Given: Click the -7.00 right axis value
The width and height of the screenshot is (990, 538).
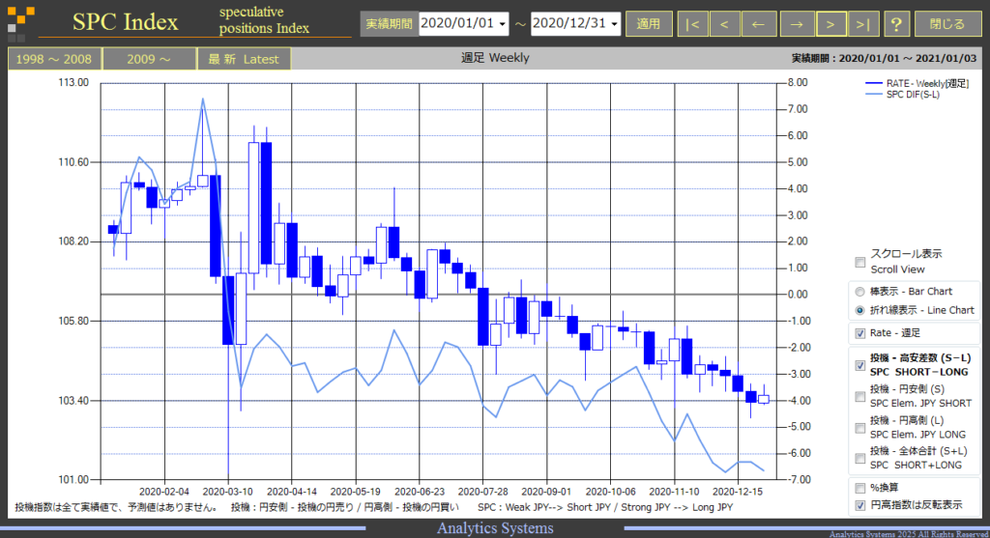Looking at the screenshot, I should pos(797,479).
